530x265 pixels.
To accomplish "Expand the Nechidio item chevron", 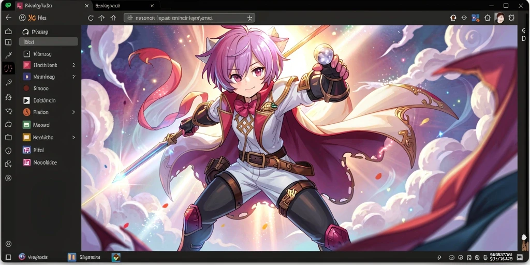I will (x=73, y=137).
